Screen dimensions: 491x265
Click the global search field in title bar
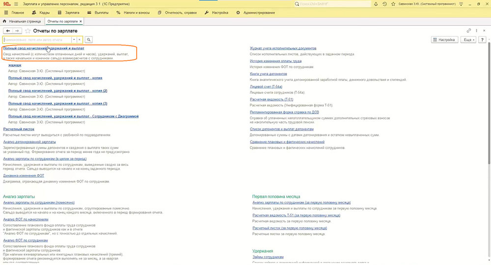tap(332, 4)
